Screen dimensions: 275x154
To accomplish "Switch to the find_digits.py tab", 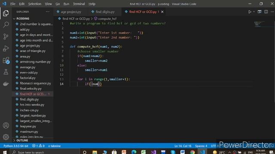I will 105,12.
